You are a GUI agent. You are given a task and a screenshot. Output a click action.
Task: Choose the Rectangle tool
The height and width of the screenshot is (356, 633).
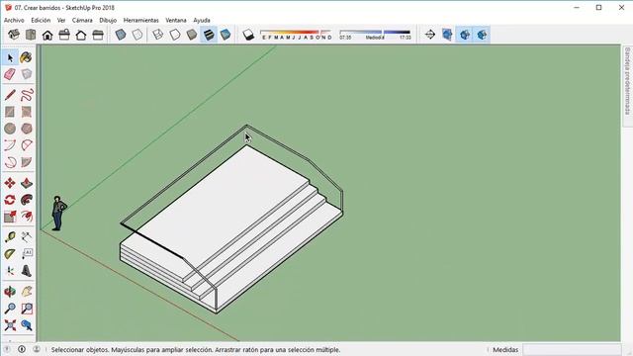pyautogui.click(x=10, y=112)
